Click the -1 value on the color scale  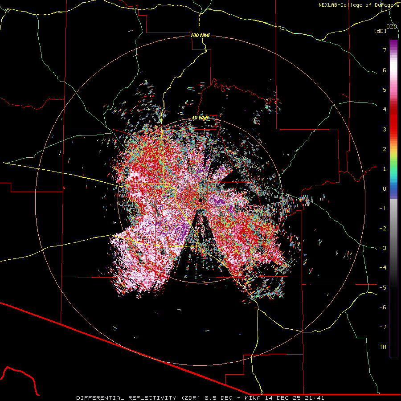click(383, 209)
